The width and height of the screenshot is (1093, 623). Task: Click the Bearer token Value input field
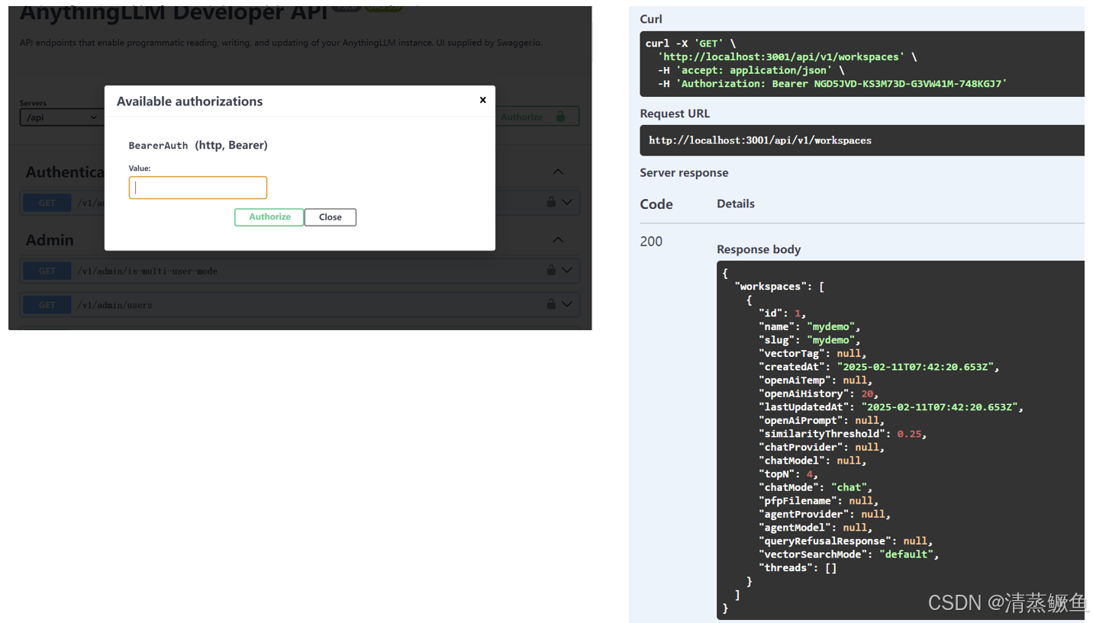click(x=198, y=188)
